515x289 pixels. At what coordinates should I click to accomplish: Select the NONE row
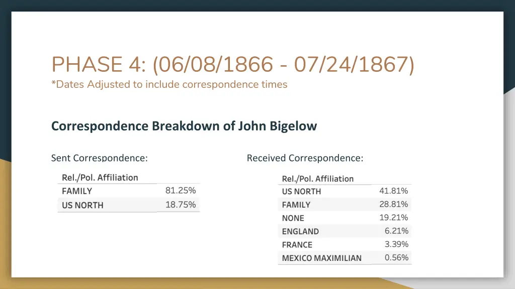click(x=345, y=218)
